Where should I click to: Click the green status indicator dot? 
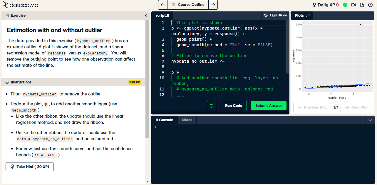(345, 5)
